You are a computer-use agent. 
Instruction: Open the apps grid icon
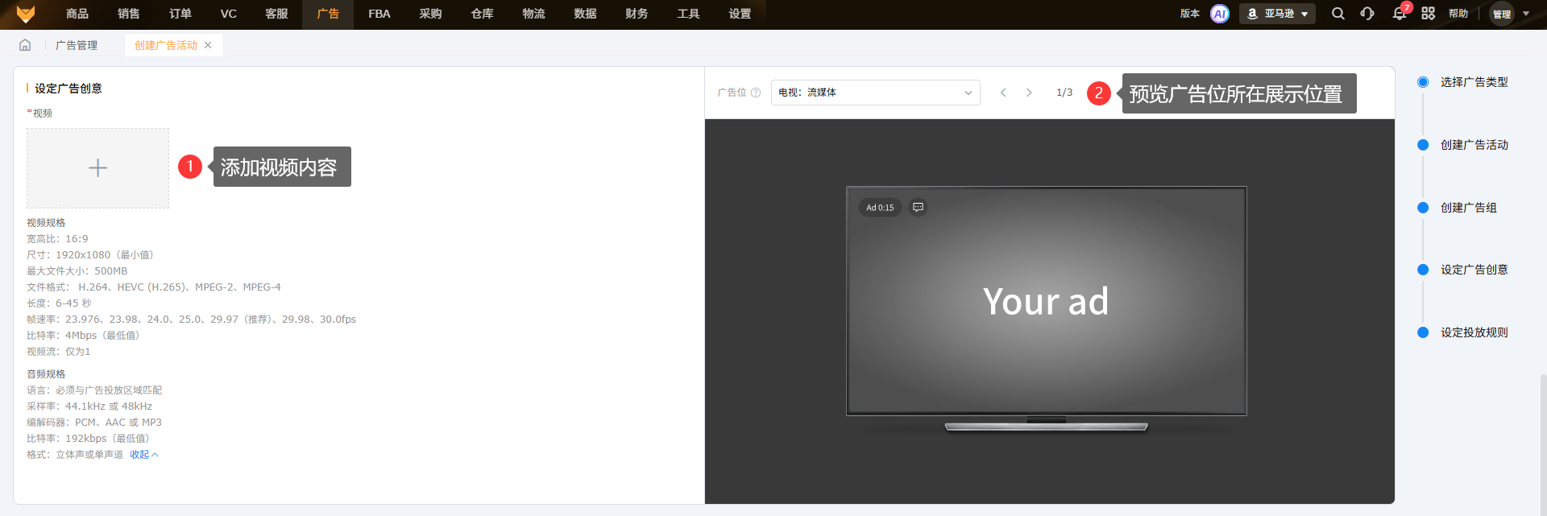tap(1428, 14)
